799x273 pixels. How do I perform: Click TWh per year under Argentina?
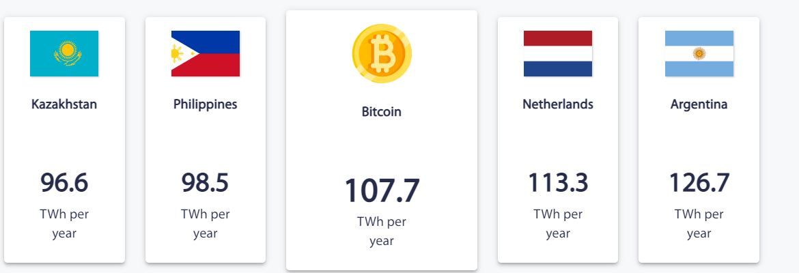[699, 224]
